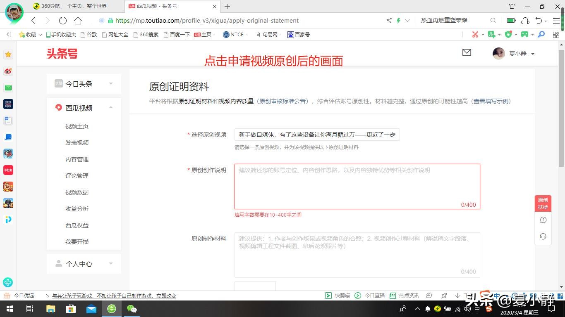Image resolution: width=565 pixels, height=317 pixels.
Task: Open the Mail app on the taskbar
Action: tap(91, 309)
